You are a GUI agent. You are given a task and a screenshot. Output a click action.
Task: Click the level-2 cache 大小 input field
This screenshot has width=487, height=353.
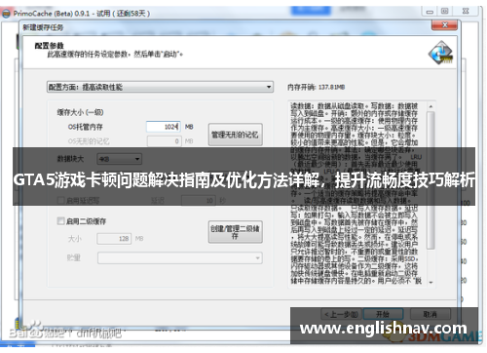pyautogui.click(x=114, y=239)
